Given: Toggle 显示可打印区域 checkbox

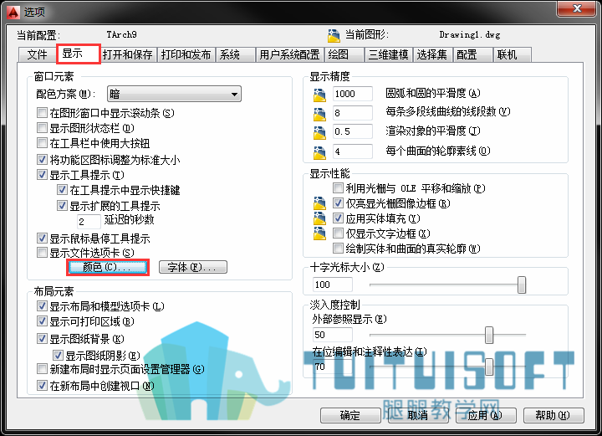Looking at the screenshot, I should tap(42, 321).
